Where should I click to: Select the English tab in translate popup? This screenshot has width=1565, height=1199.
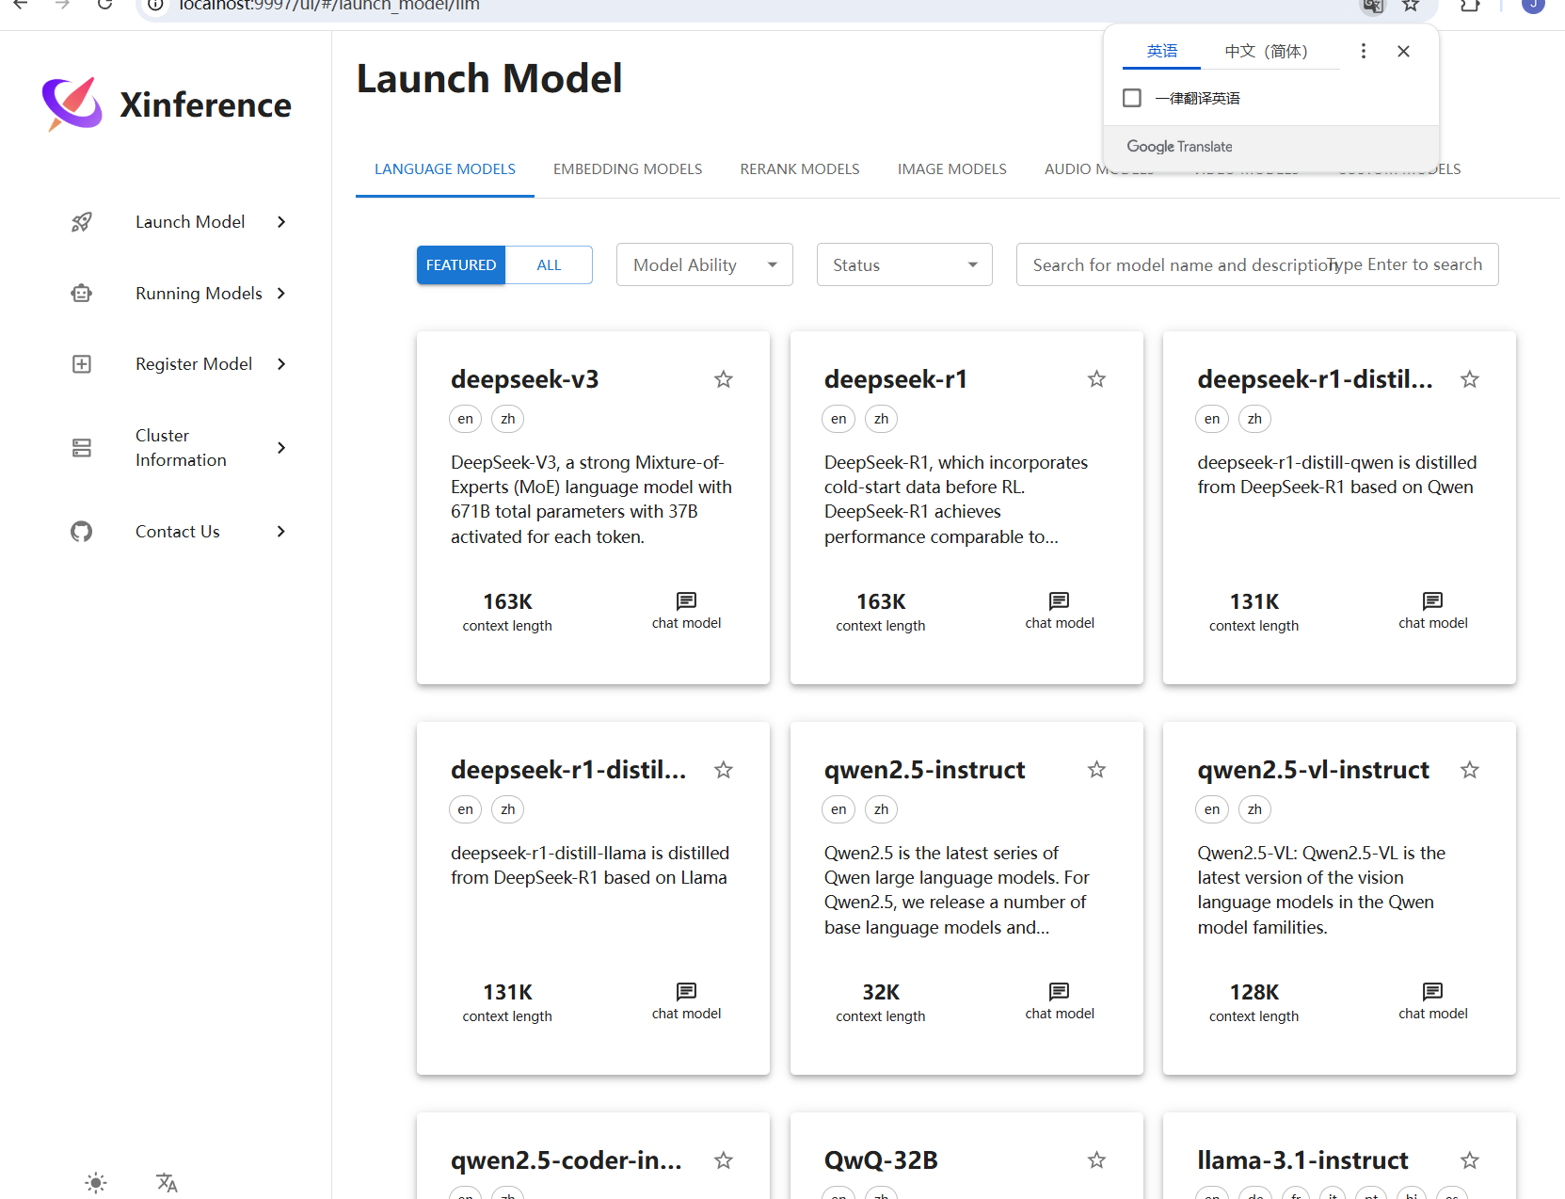pos(1161,51)
